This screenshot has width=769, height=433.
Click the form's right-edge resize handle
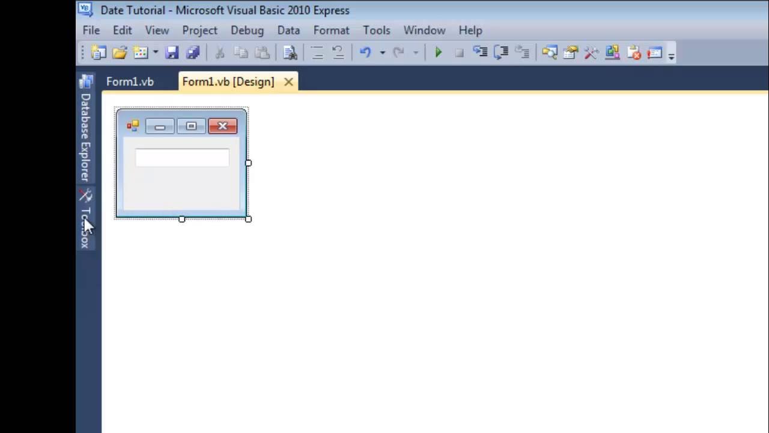coord(248,163)
